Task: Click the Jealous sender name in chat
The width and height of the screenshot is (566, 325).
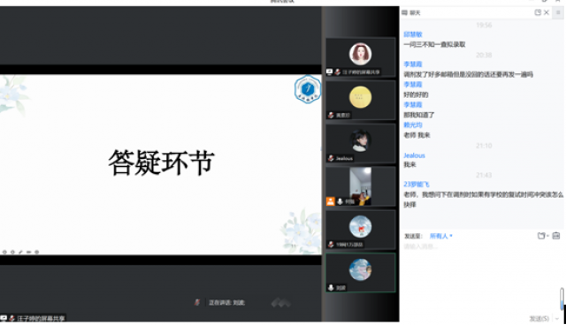Action: click(x=414, y=155)
